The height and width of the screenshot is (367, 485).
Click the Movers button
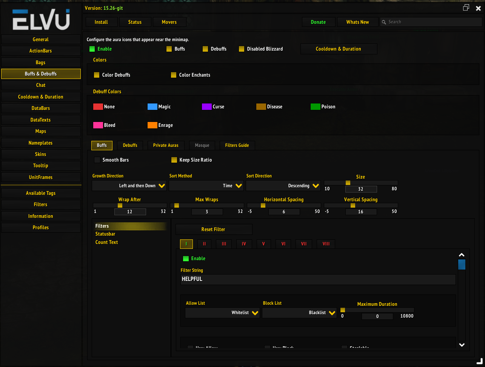tap(169, 22)
